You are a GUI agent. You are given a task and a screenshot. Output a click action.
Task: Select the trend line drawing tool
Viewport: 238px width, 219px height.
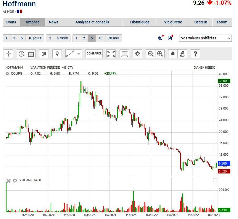pyautogui.click(x=70, y=54)
